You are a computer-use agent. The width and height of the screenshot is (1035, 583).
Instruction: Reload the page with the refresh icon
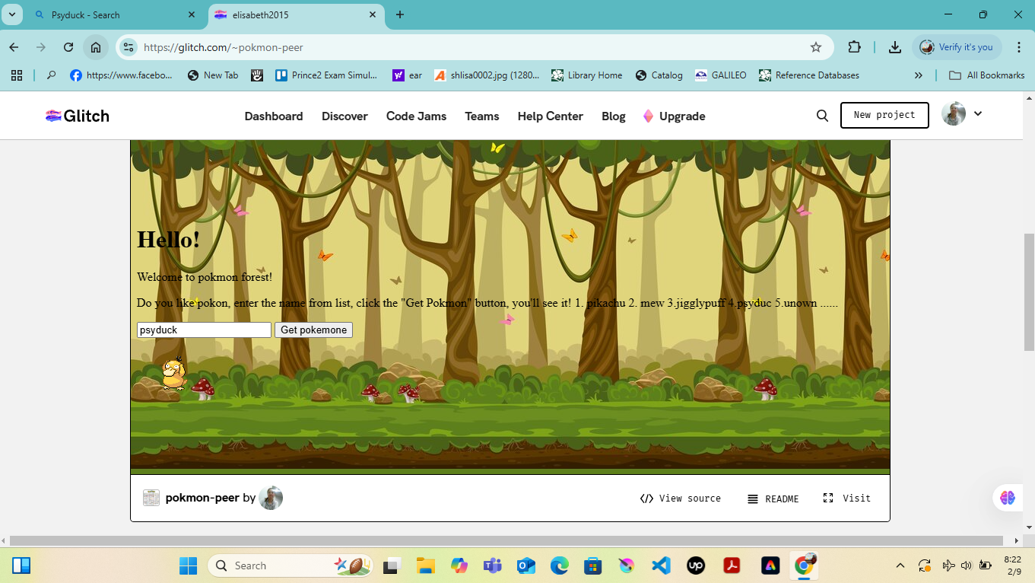(x=68, y=47)
